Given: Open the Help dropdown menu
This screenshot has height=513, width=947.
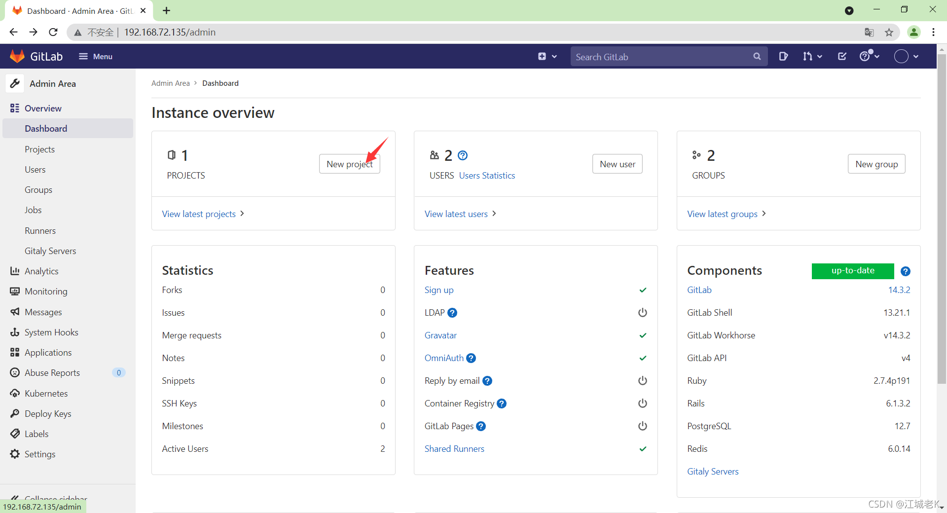Looking at the screenshot, I should (x=869, y=56).
